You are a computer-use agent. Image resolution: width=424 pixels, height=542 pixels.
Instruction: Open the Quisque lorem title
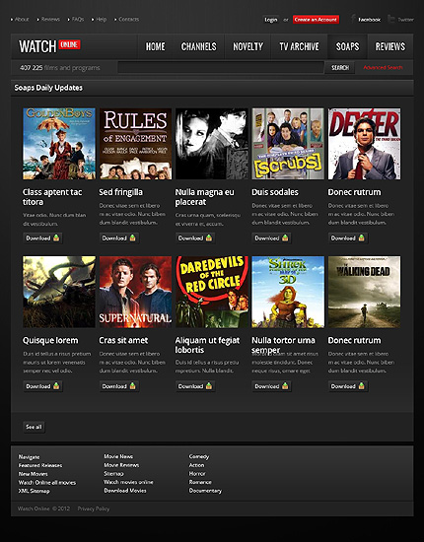[50, 340]
